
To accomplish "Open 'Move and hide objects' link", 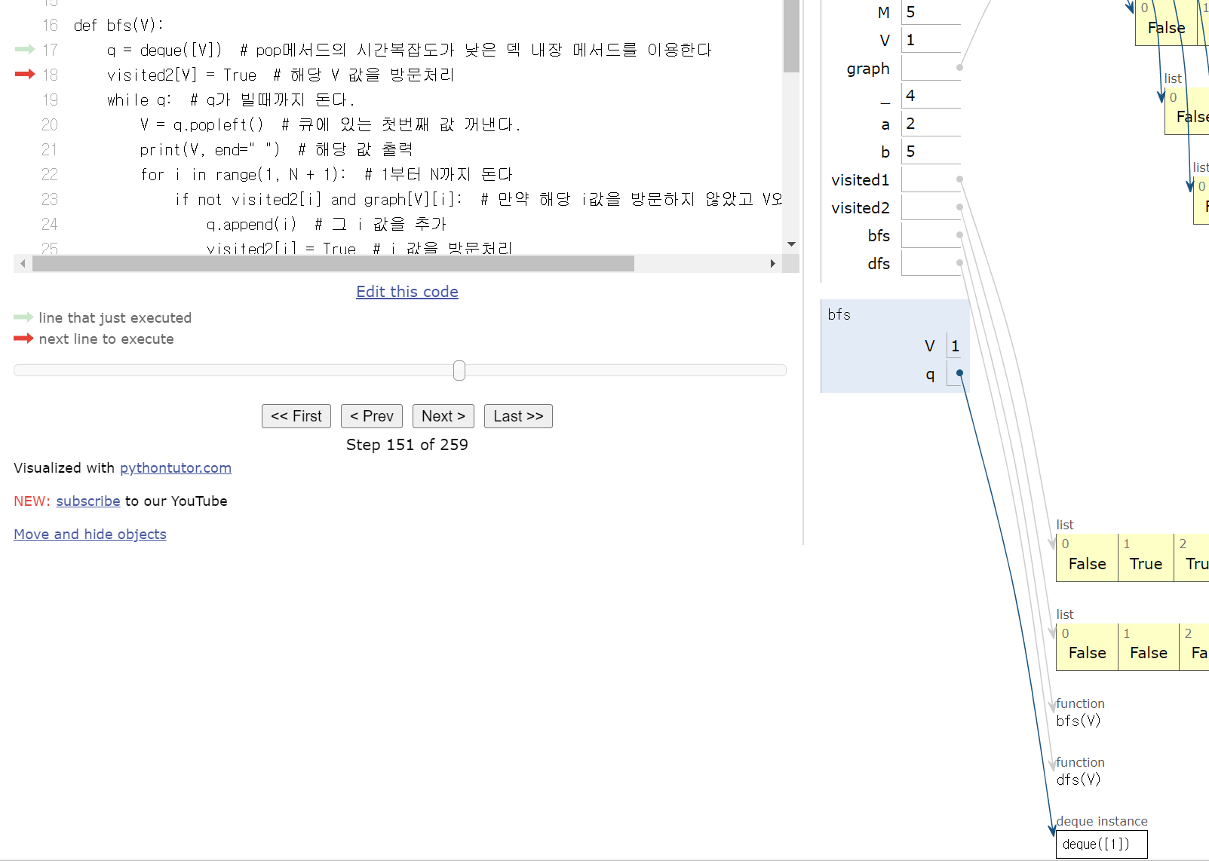I will (x=90, y=534).
